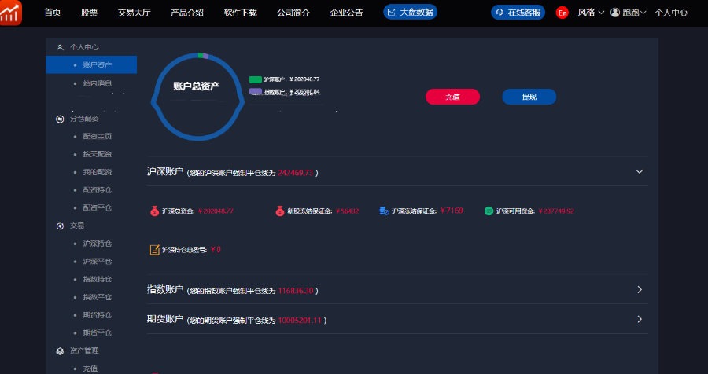Image resolution: width=708 pixels, height=374 pixels.
Task: Click the 沪深冻结保证金 coins icon
Action: pyautogui.click(x=383, y=211)
